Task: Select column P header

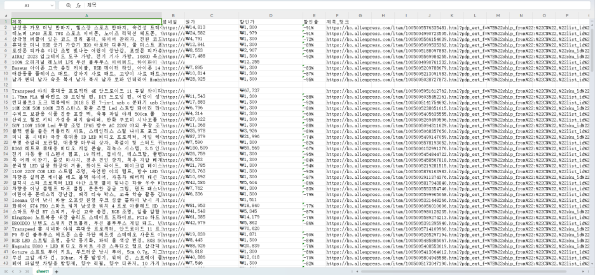Action: 567,15
